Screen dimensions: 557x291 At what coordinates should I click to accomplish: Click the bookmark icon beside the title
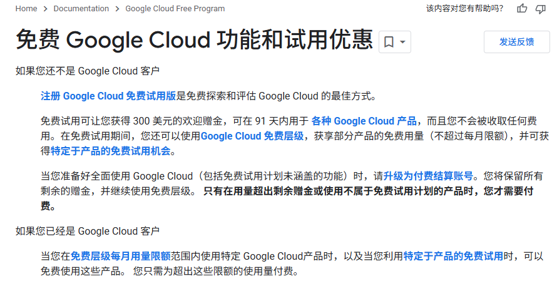[x=389, y=42]
